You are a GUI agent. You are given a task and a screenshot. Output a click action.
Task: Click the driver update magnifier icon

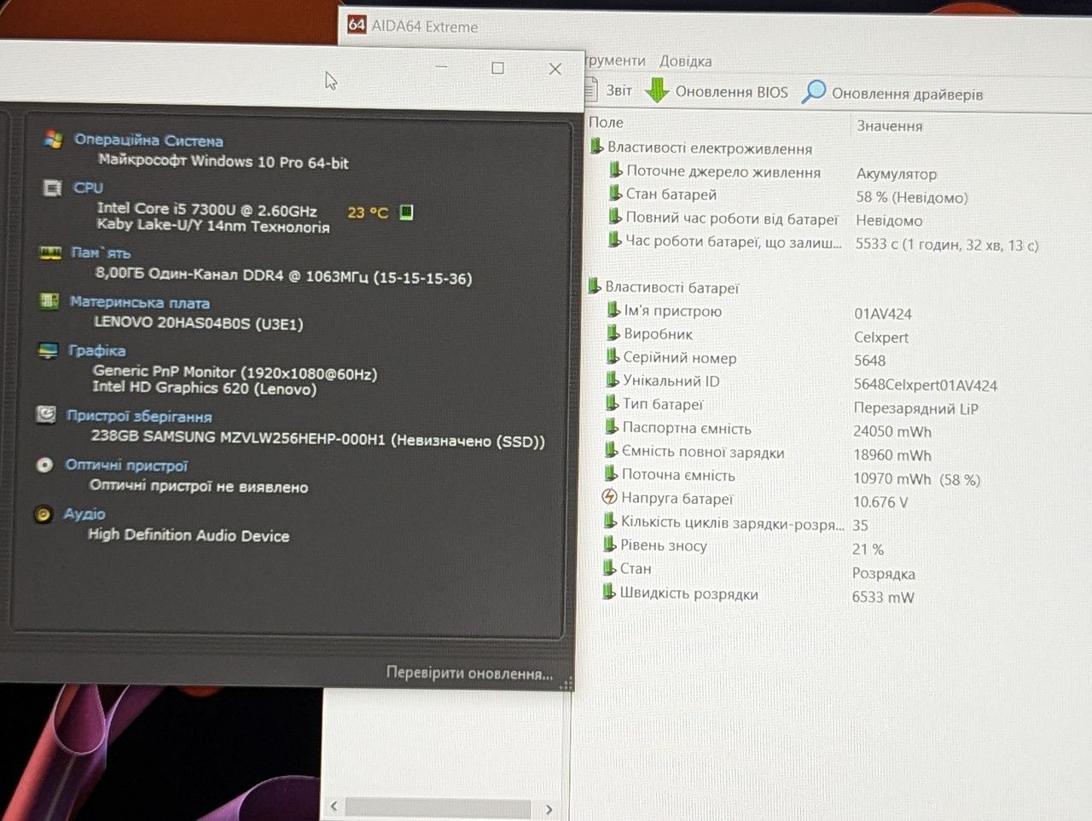click(x=813, y=91)
